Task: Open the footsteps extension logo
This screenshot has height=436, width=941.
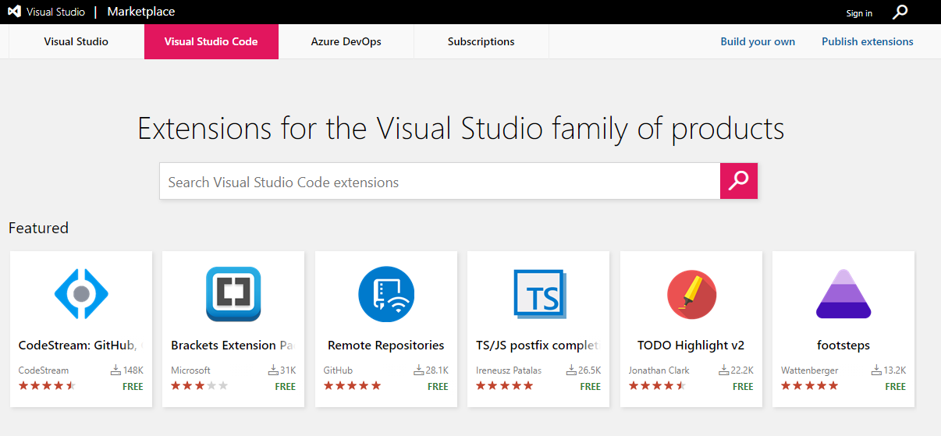Action: pos(843,293)
